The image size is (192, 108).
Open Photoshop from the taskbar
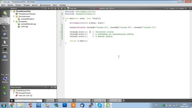click(x=65, y=105)
